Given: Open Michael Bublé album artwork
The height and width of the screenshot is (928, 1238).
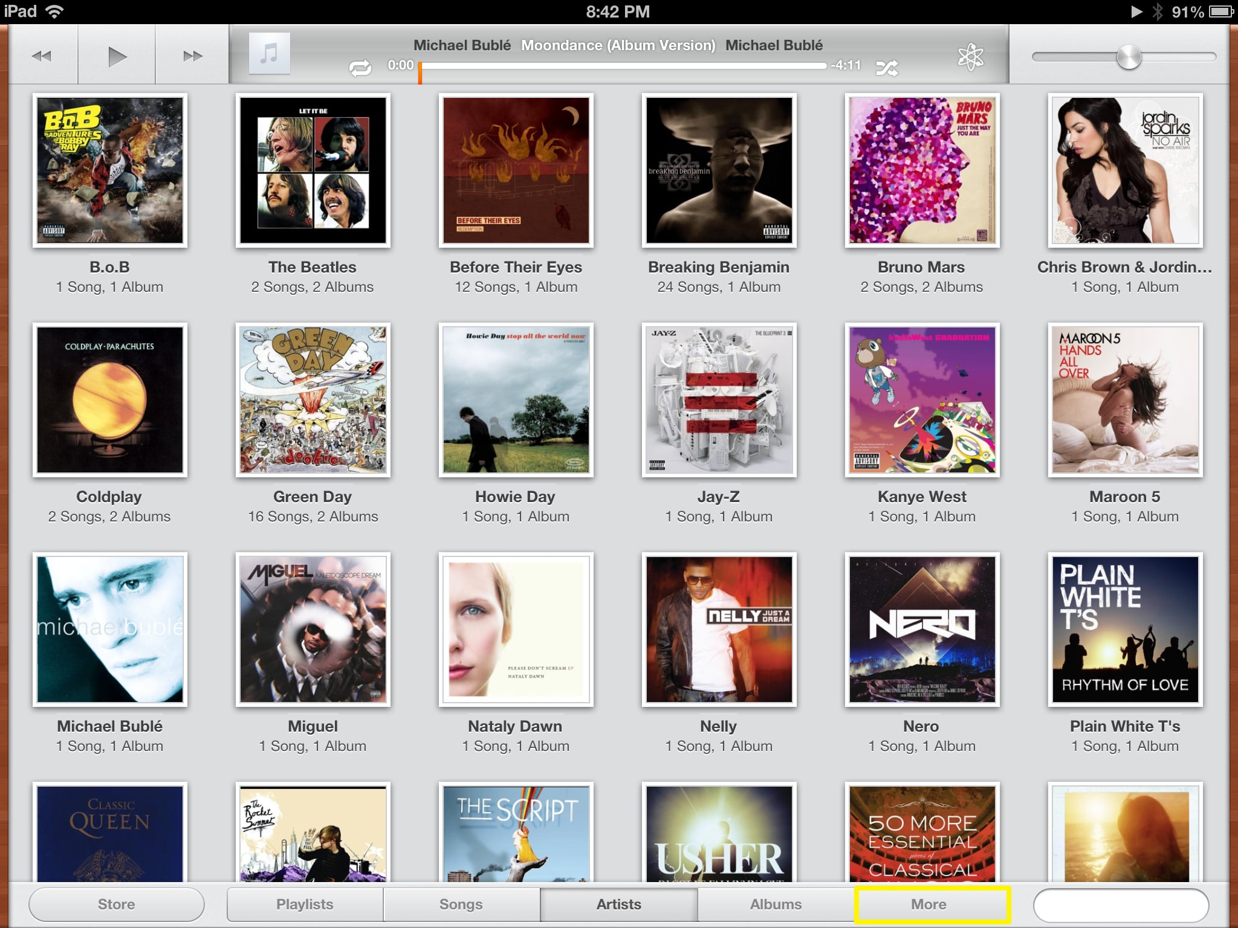Looking at the screenshot, I should tap(110, 630).
